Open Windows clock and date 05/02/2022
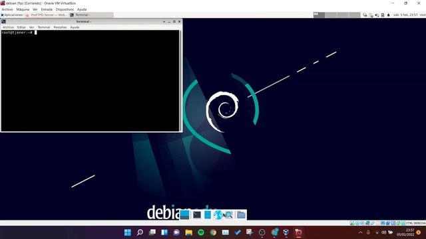The image size is (426, 239). coord(405,232)
